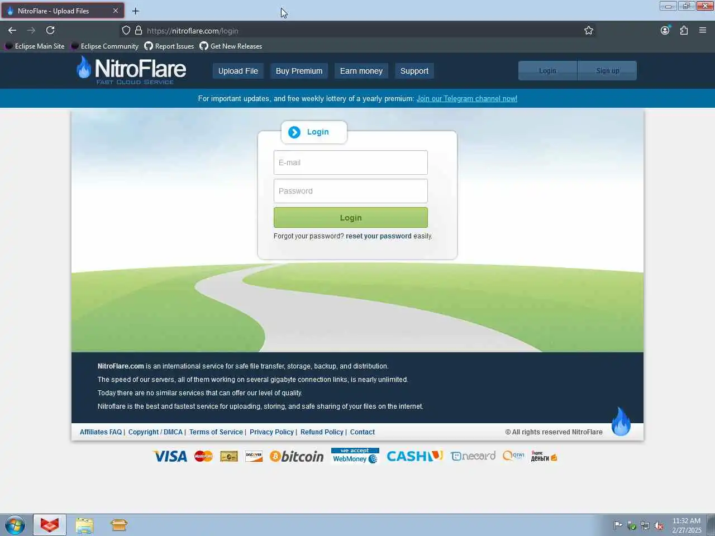Open Affiliates FAQ footer link
715x536 pixels.
101,432
